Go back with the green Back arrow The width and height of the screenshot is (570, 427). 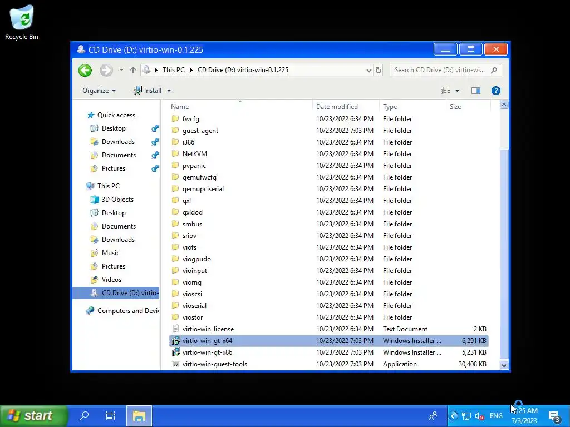(x=85, y=71)
